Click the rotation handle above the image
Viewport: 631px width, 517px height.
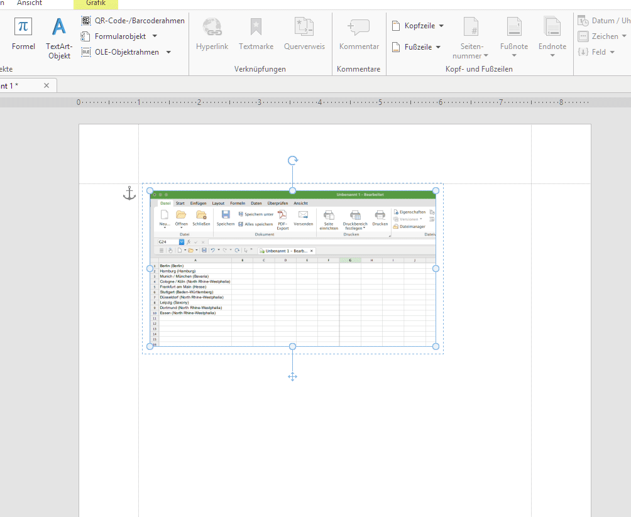click(293, 161)
